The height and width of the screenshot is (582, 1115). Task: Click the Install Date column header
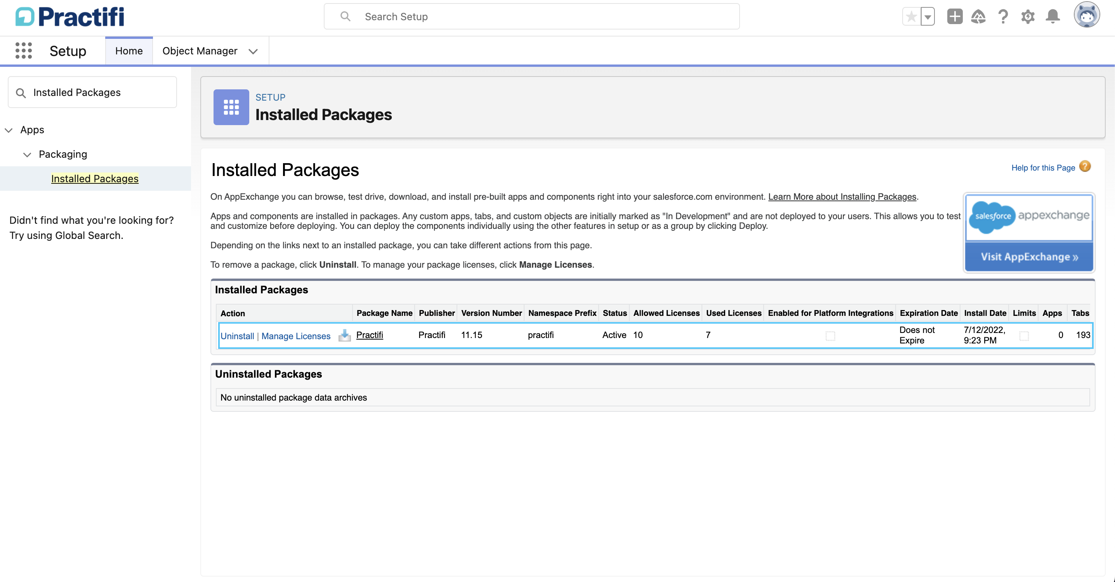pos(985,313)
